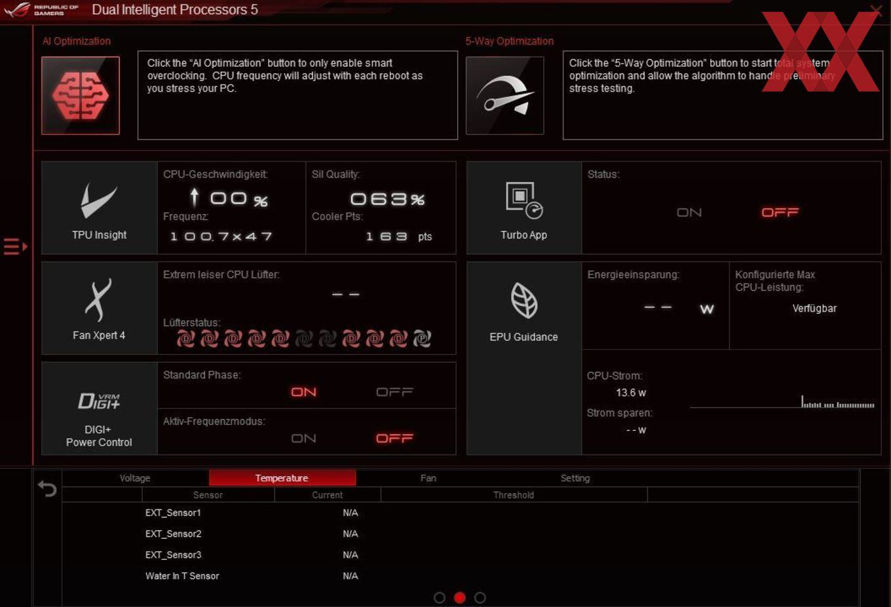Select the Temperature tab
The width and height of the screenshot is (891, 607).
point(282,478)
